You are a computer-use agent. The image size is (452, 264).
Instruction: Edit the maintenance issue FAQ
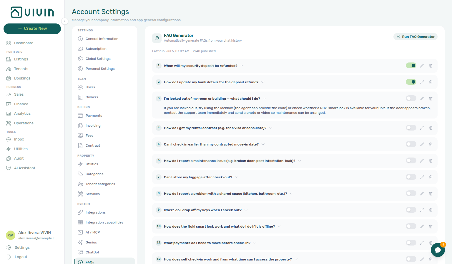tap(422, 161)
